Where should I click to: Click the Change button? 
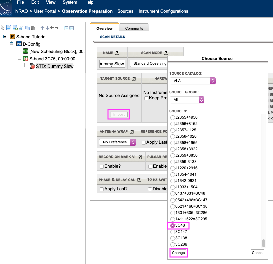coord(178,253)
